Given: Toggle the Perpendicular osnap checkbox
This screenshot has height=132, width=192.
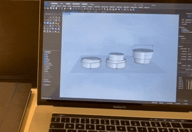Looking at the screenshot, I should (45, 65).
